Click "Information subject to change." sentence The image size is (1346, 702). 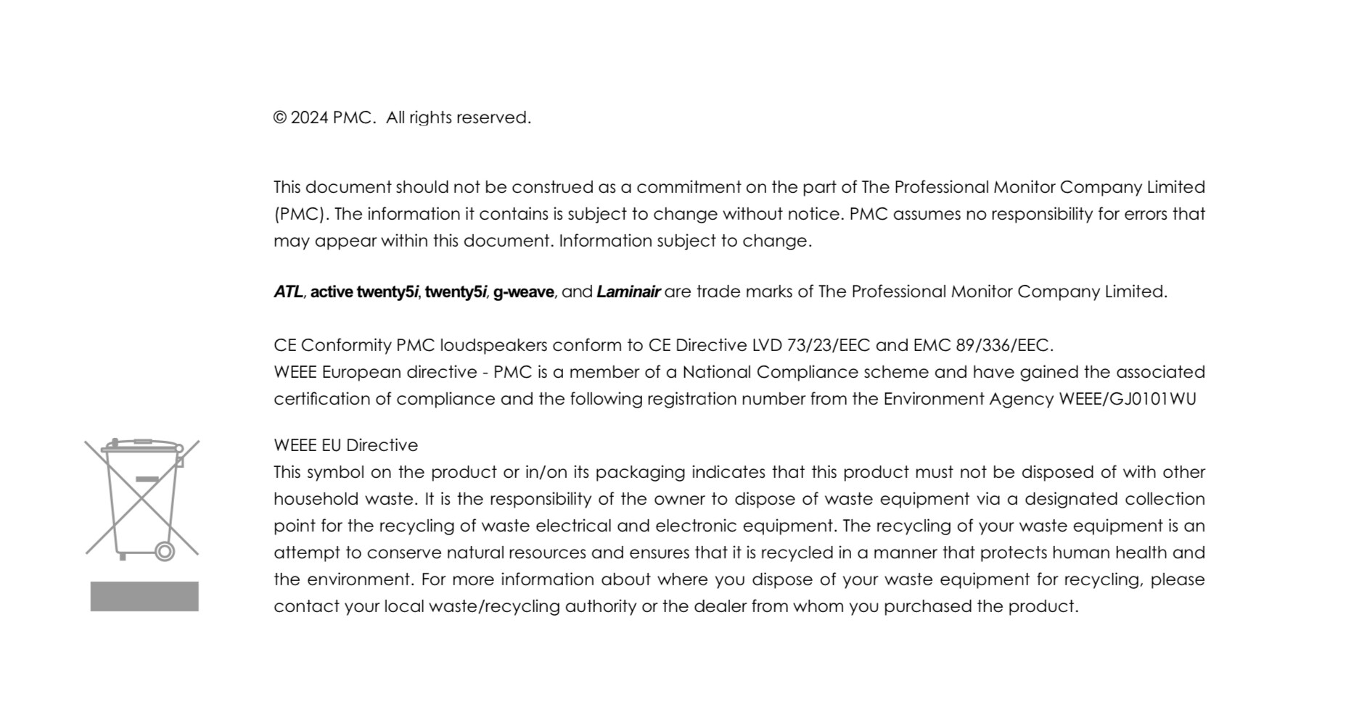tap(685, 241)
